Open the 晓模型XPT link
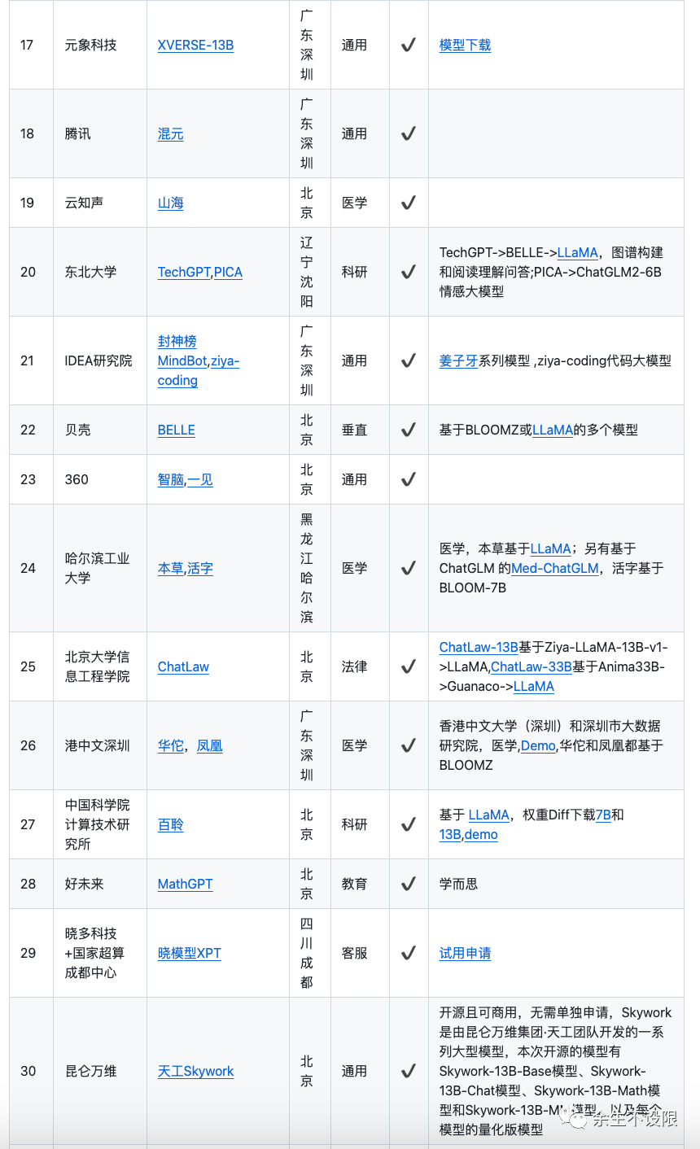The width and height of the screenshot is (700, 1149). click(x=190, y=953)
